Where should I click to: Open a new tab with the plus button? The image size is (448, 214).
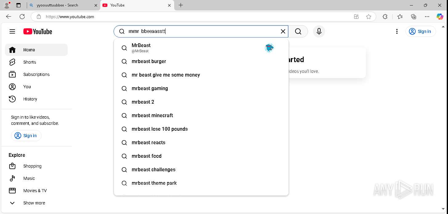coord(181,5)
